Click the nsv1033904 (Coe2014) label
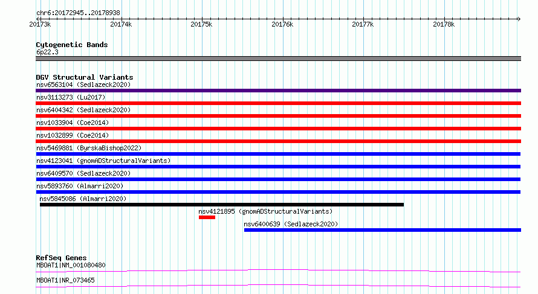The height and width of the screenshot is (294, 538). [73, 123]
